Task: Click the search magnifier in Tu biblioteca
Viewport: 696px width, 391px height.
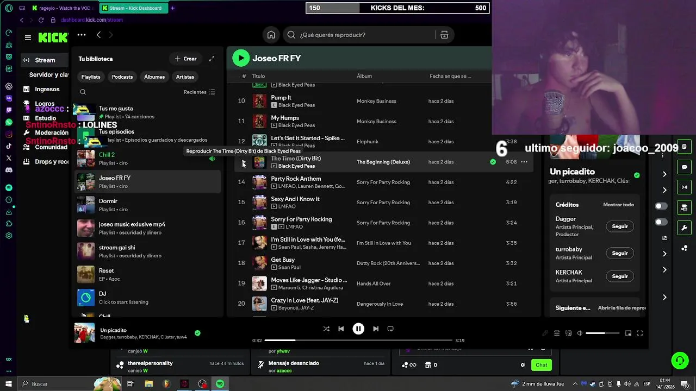Action: [83, 92]
